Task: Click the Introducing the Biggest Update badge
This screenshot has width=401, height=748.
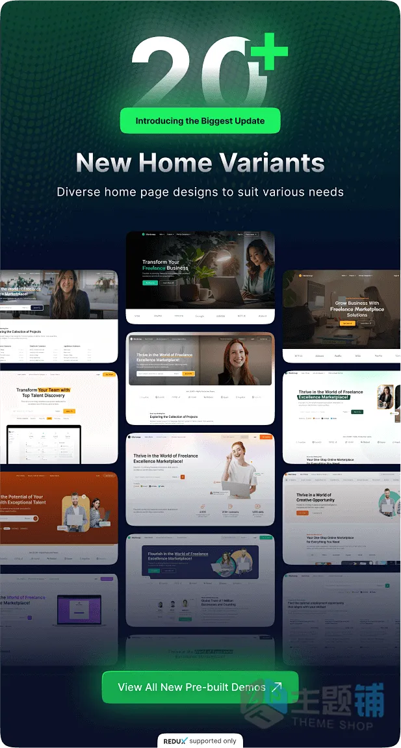Action: (200, 121)
